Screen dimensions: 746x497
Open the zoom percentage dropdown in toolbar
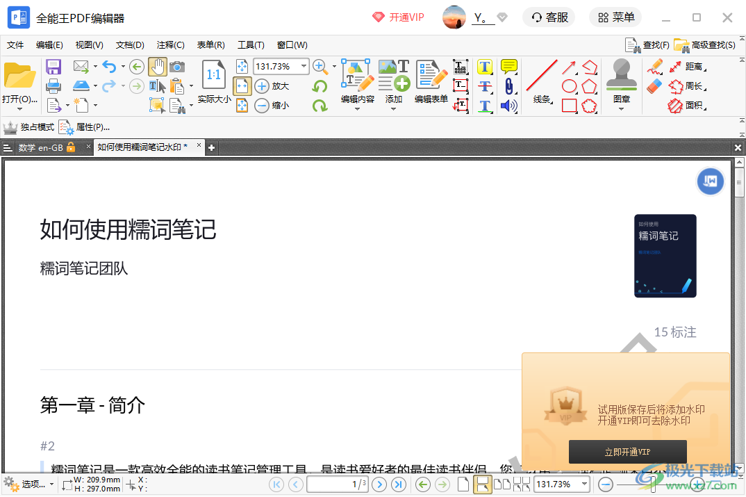click(304, 66)
